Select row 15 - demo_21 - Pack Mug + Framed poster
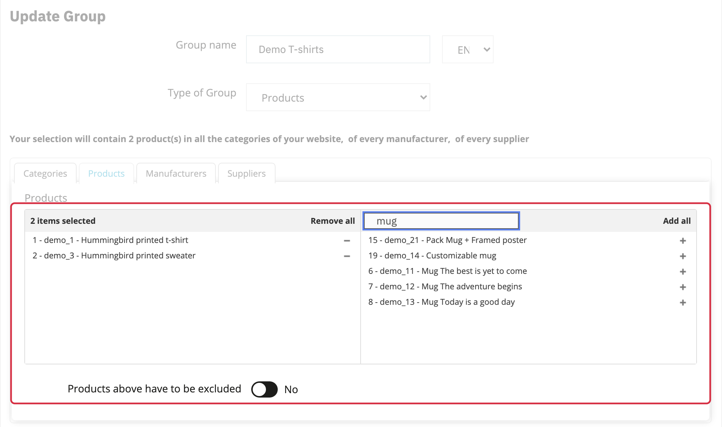 [x=529, y=240]
